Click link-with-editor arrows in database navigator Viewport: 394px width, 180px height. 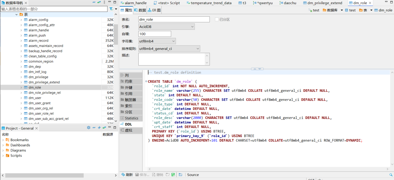(99, 3)
